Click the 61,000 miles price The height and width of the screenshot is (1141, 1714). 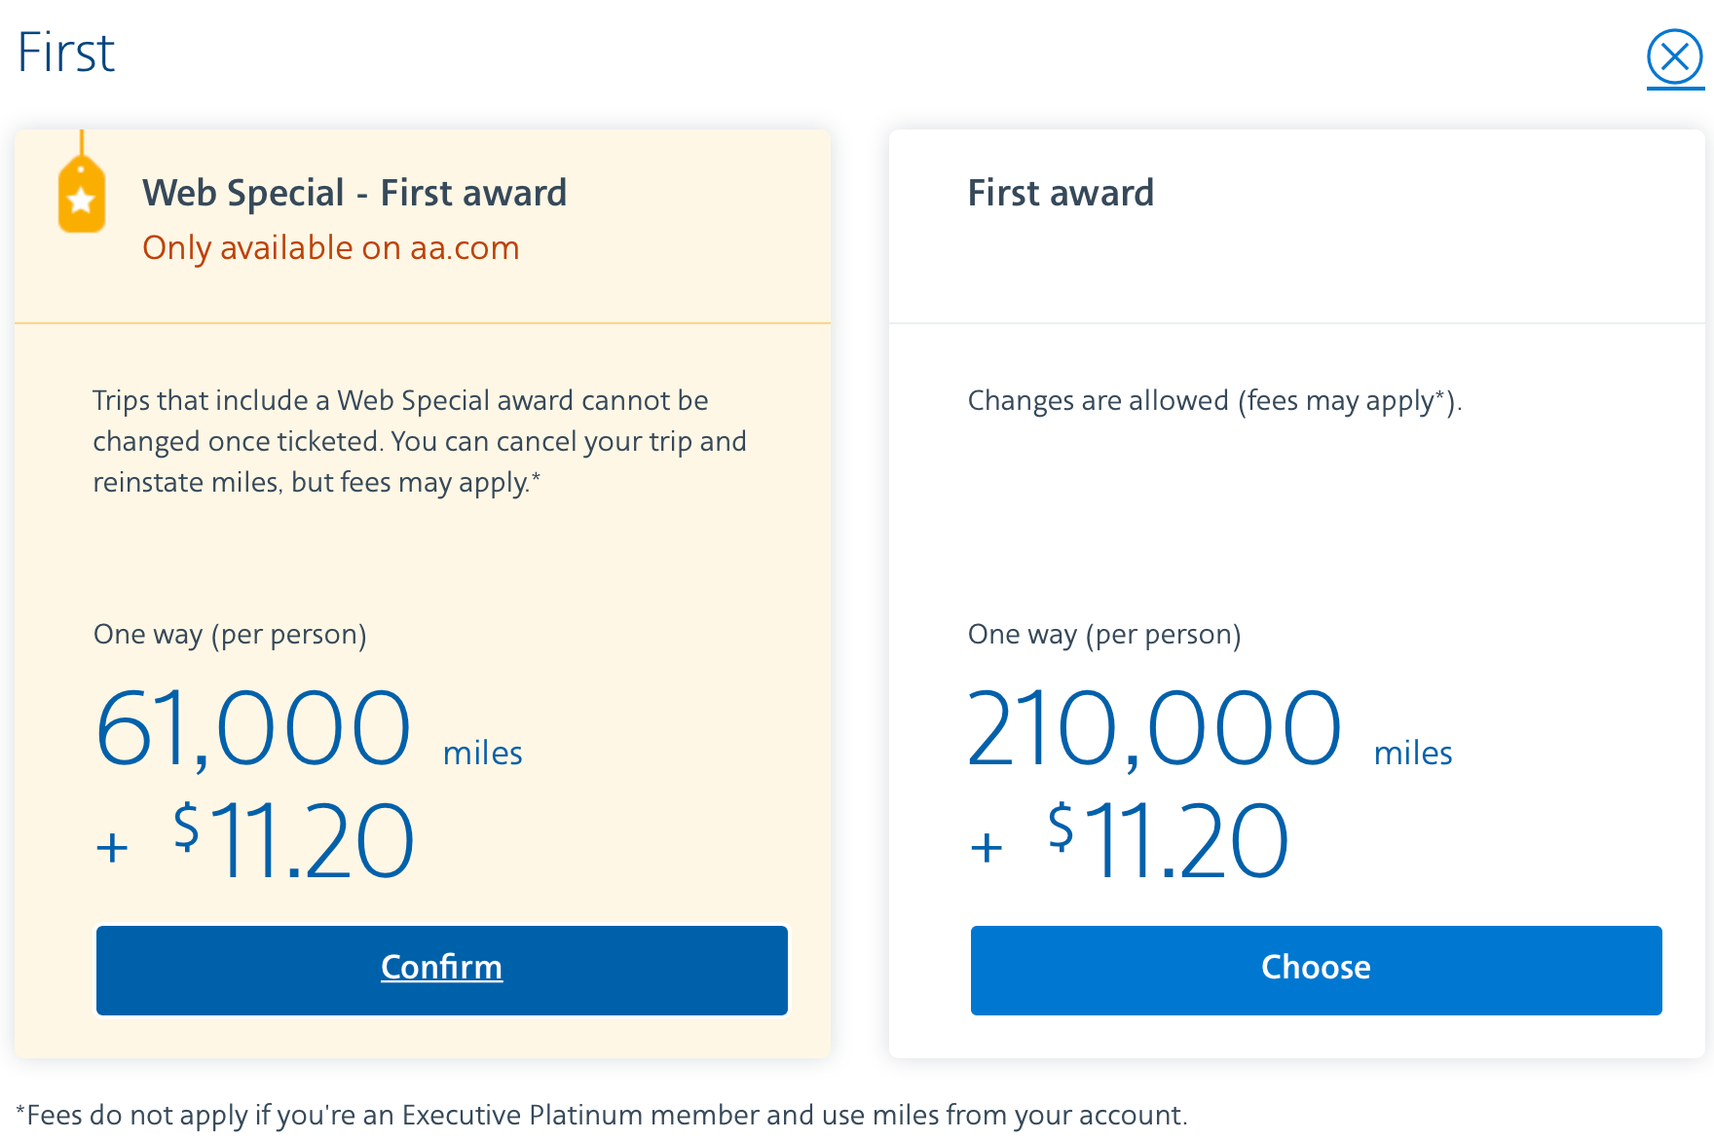pos(253,728)
